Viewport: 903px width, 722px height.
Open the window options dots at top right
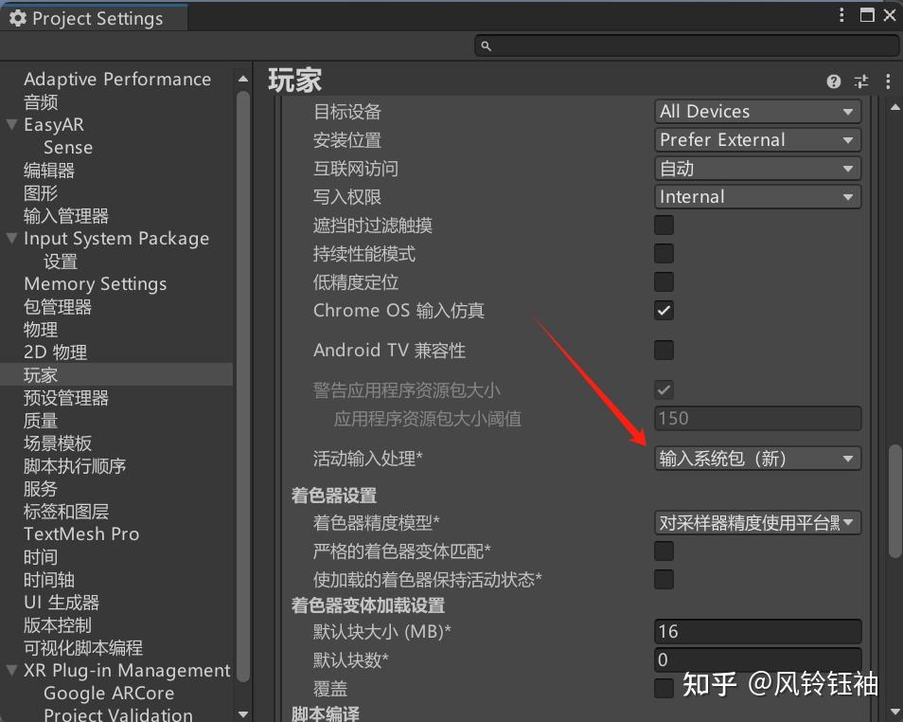841,14
